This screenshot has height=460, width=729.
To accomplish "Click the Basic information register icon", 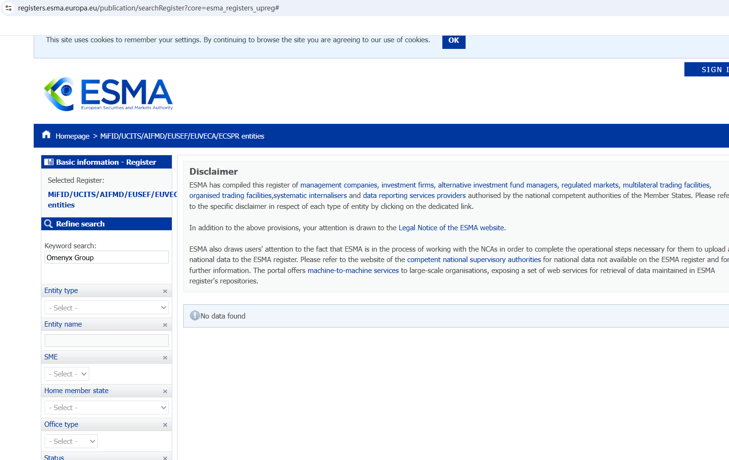I will (49, 162).
